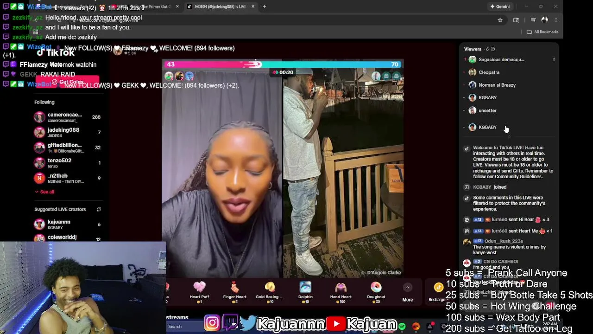Open lurr660 who sent Hi Bear
This screenshot has width=593, height=334.
click(x=499, y=219)
